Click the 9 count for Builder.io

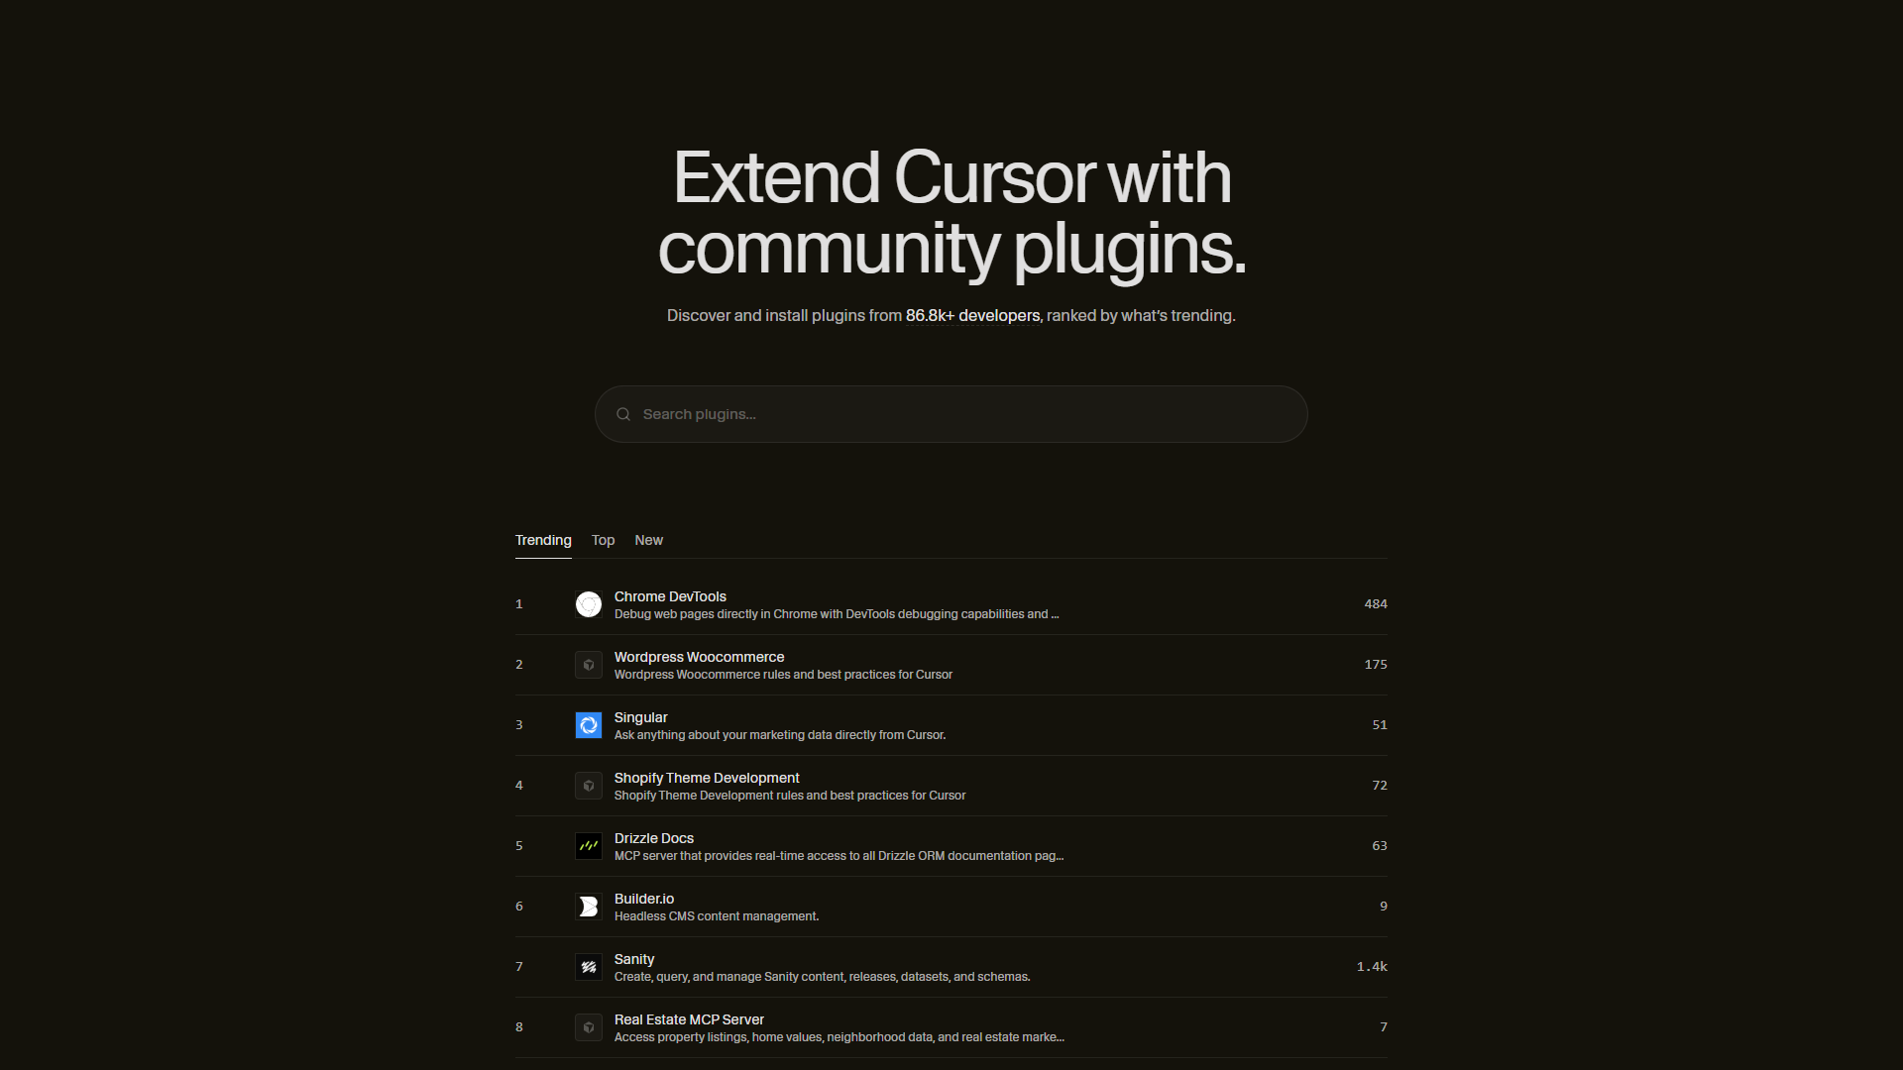pyautogui.click(x=1384, y=907)
